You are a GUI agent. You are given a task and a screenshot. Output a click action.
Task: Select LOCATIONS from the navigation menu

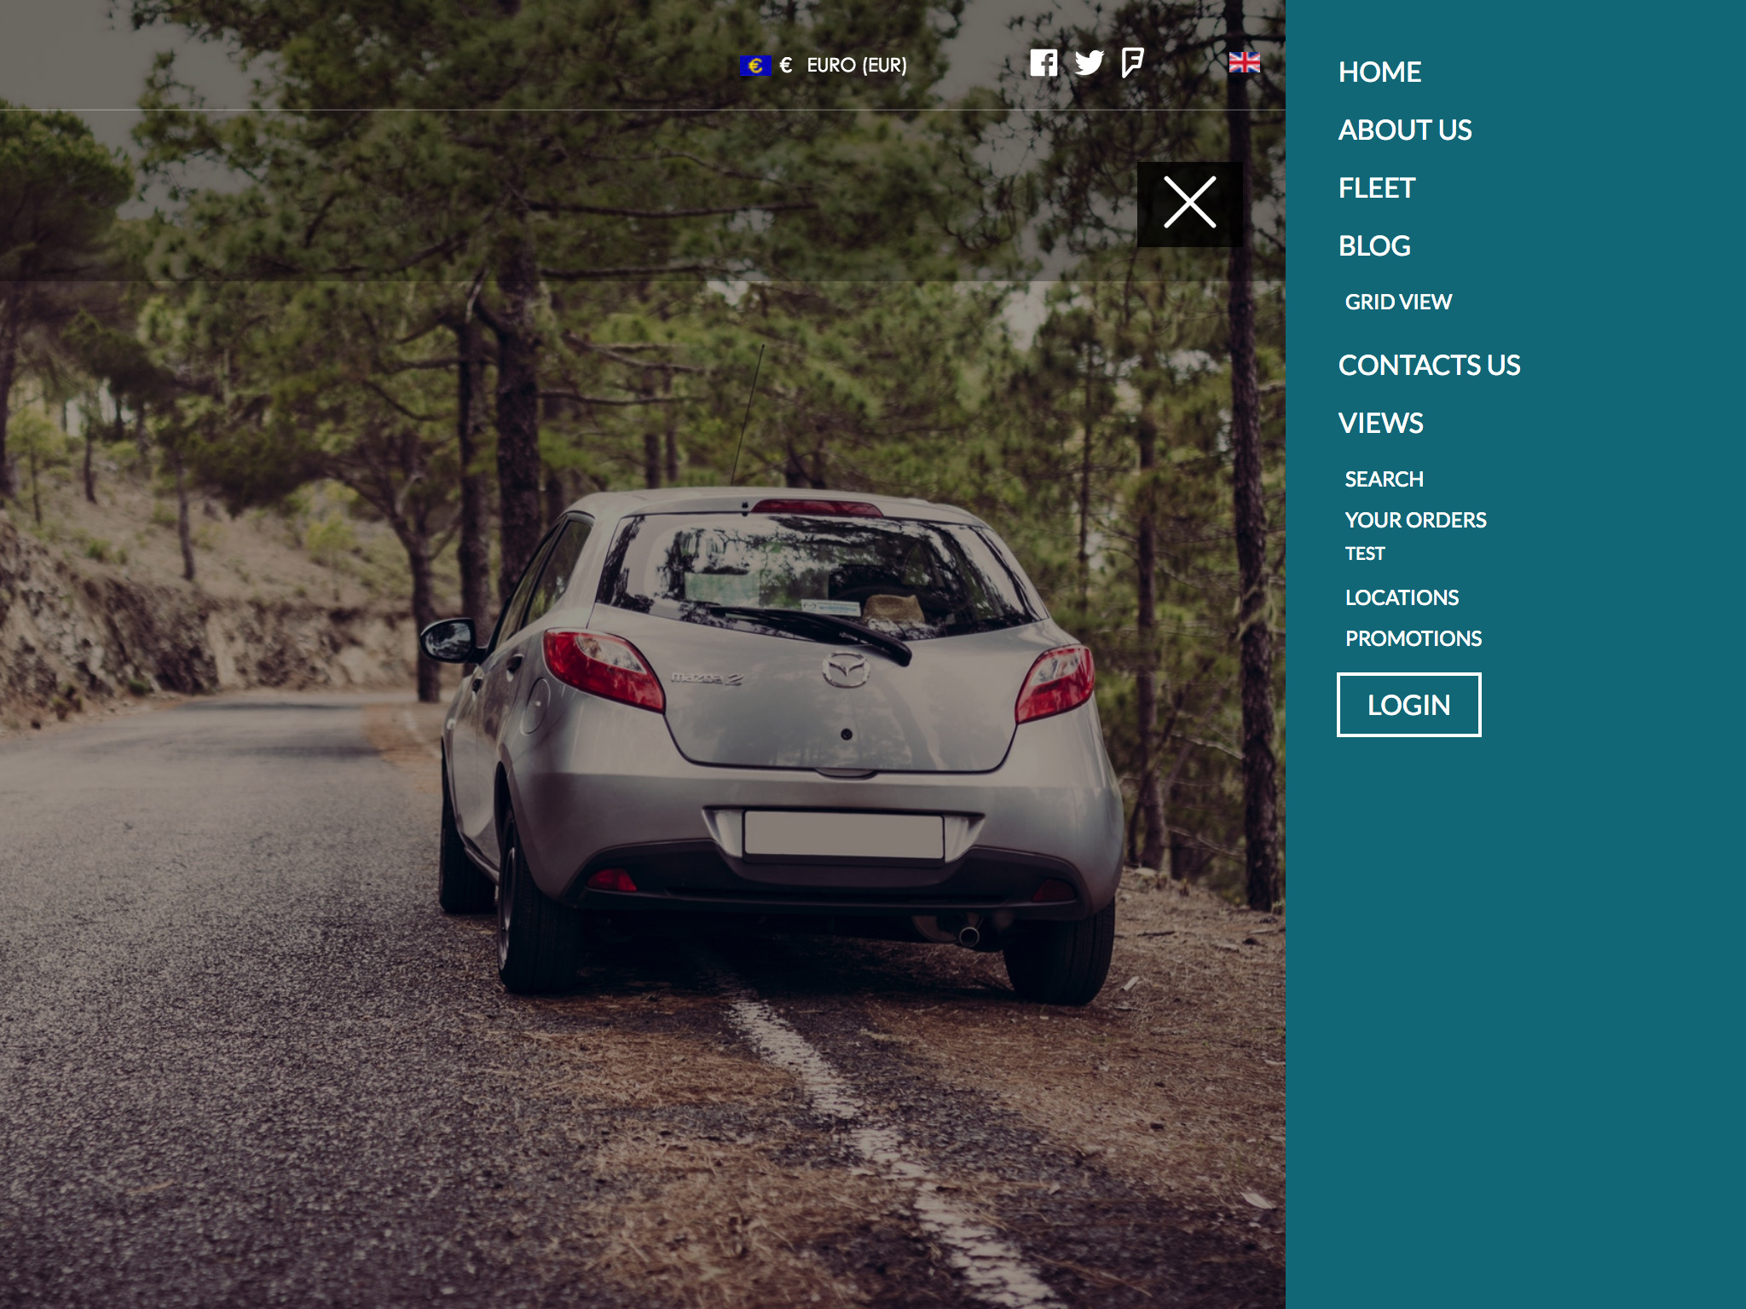pyautogui.click(x=1402, y=596)
